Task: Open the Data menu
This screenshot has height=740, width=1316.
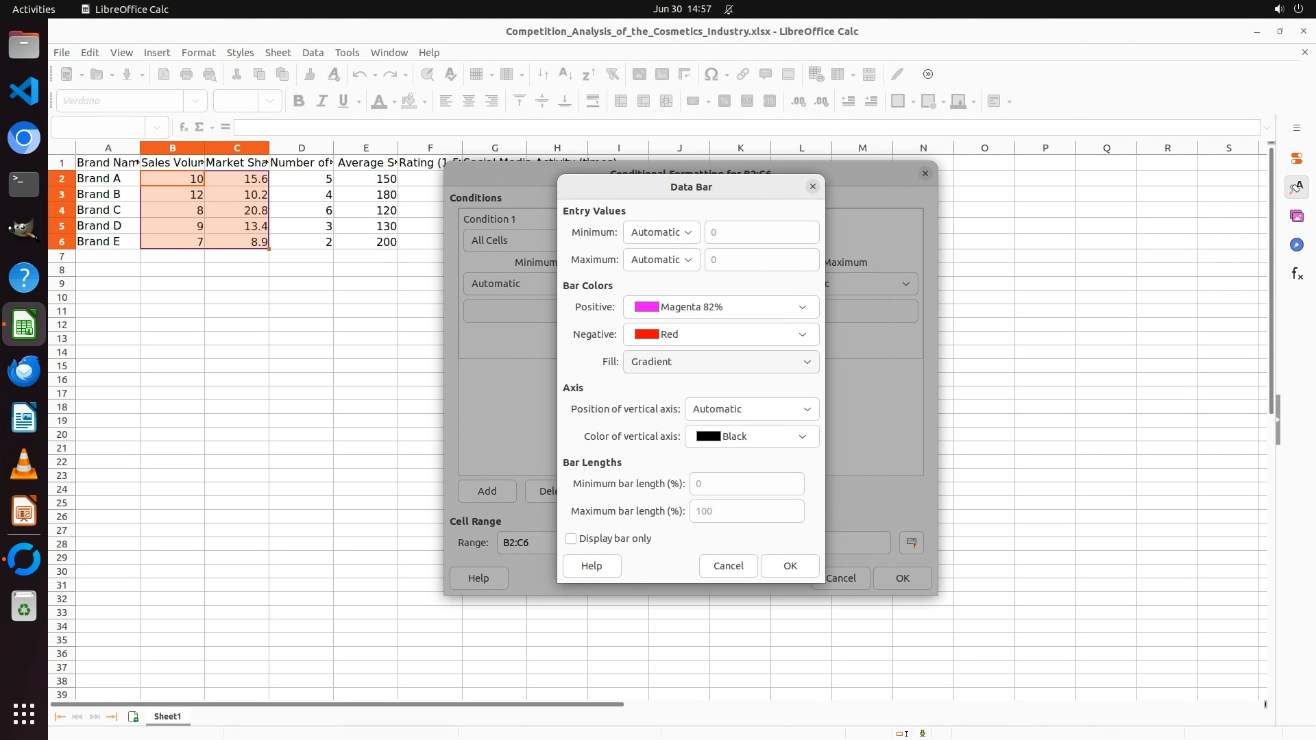Action: tap(313, 53)
